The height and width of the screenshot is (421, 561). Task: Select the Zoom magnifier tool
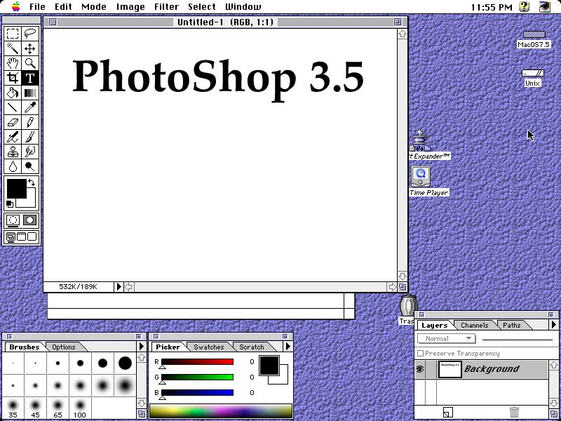click(x=30, y=63)
